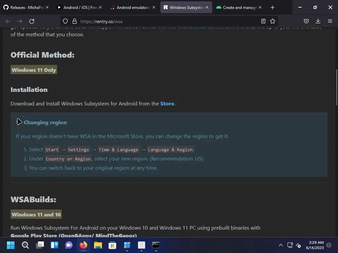The height and width of the screenshot is (253, 338).
Task: Open notification center badge
Action: pyautogui.click(x=329, y=245)
